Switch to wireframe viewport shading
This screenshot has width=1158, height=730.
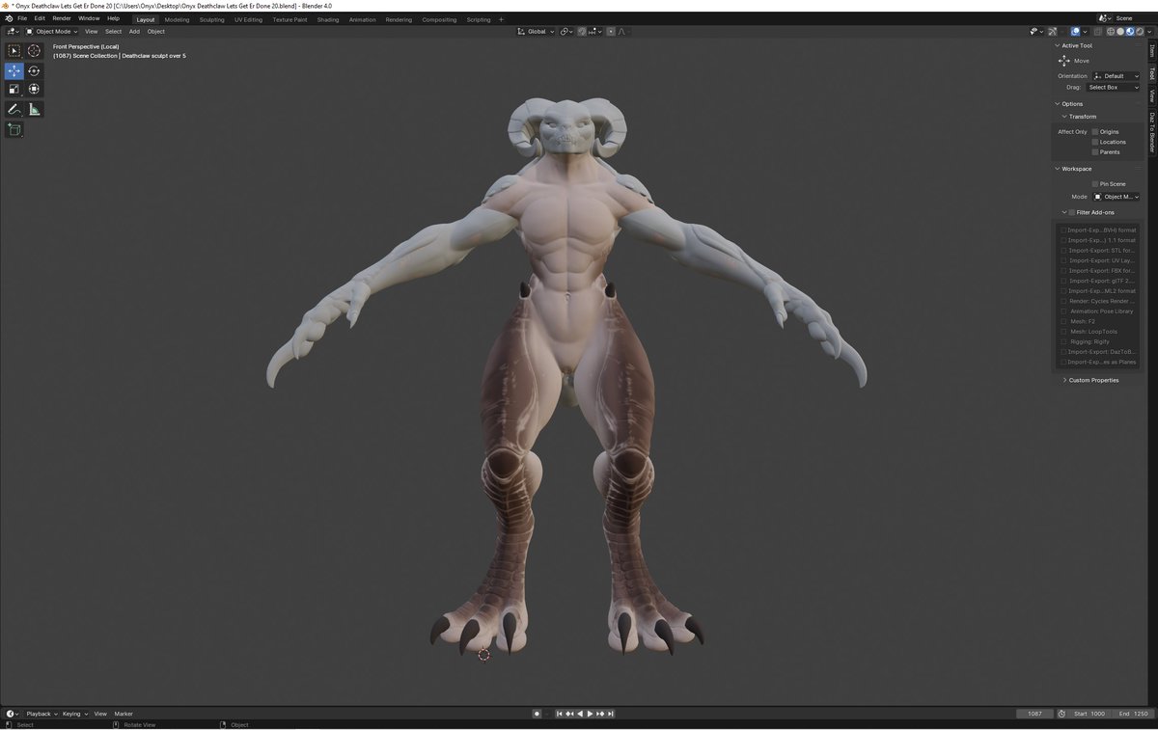pyautogui.click(x=1111, y=31)
